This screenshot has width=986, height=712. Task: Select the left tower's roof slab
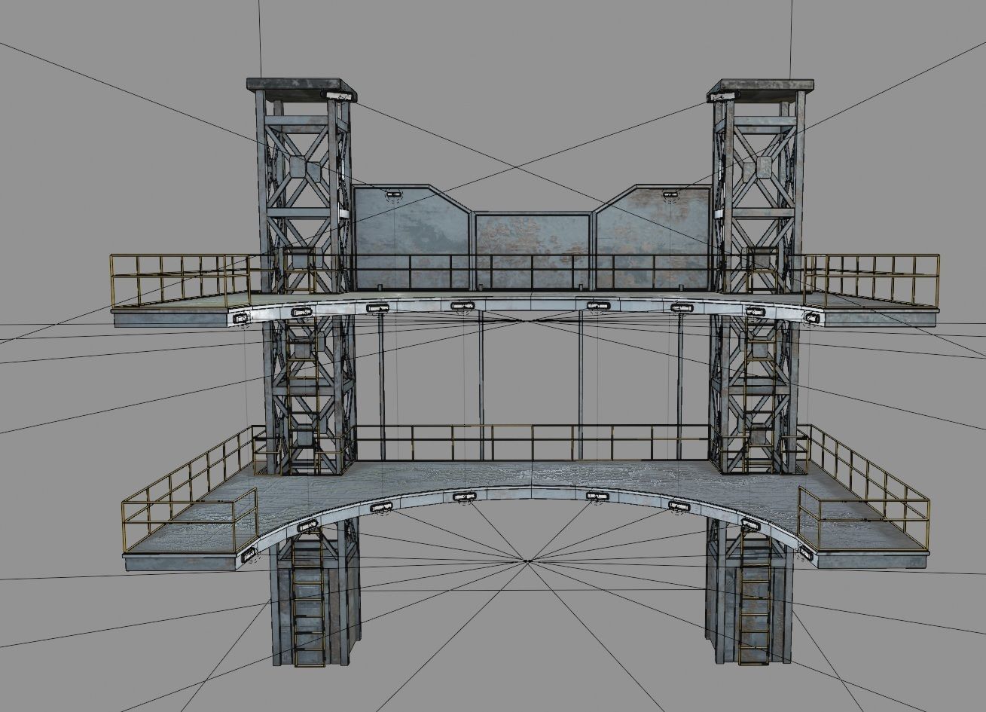[301, 86]
